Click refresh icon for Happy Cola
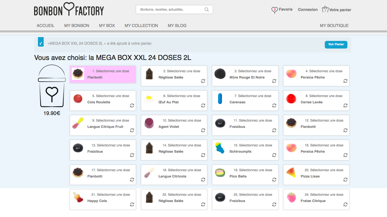 [132, 204]
